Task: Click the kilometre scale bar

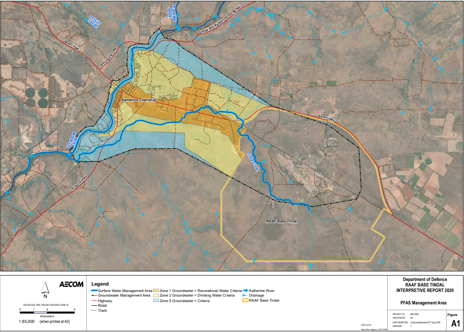Action: 47,312
